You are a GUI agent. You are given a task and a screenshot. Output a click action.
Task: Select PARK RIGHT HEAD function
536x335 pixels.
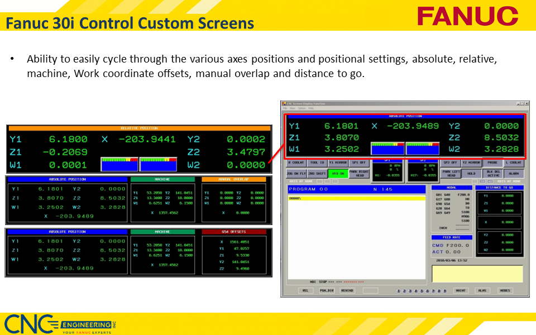(x=359, y=172)
